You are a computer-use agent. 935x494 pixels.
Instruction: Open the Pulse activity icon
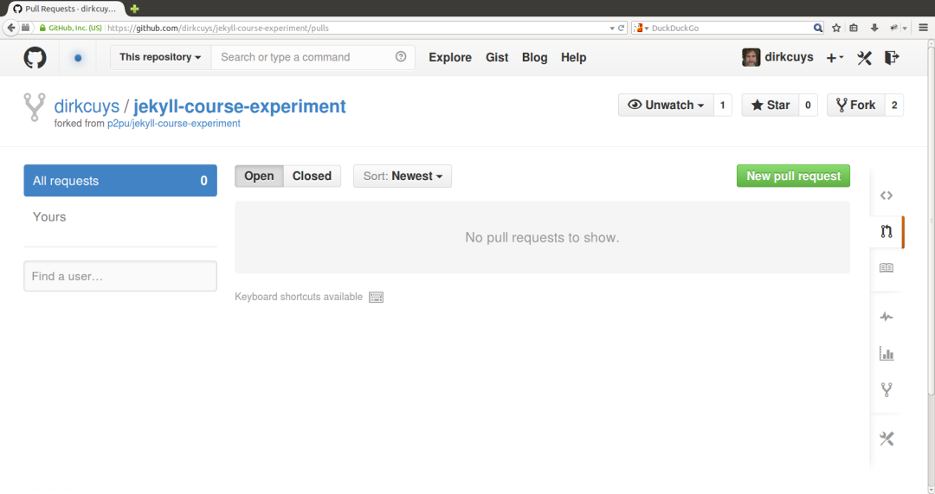[x=887, y=317]
